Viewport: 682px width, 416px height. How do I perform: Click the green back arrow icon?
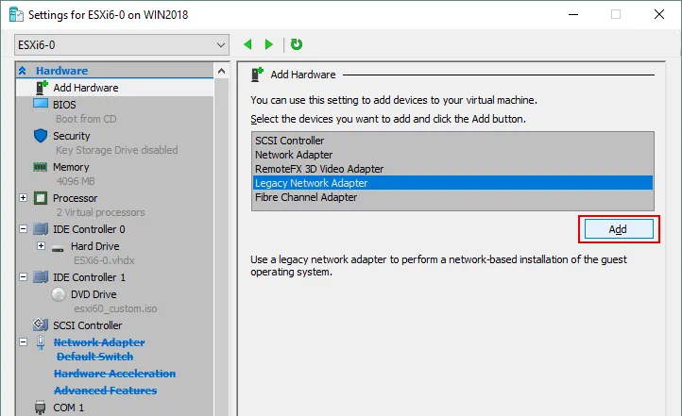point(248,44)
